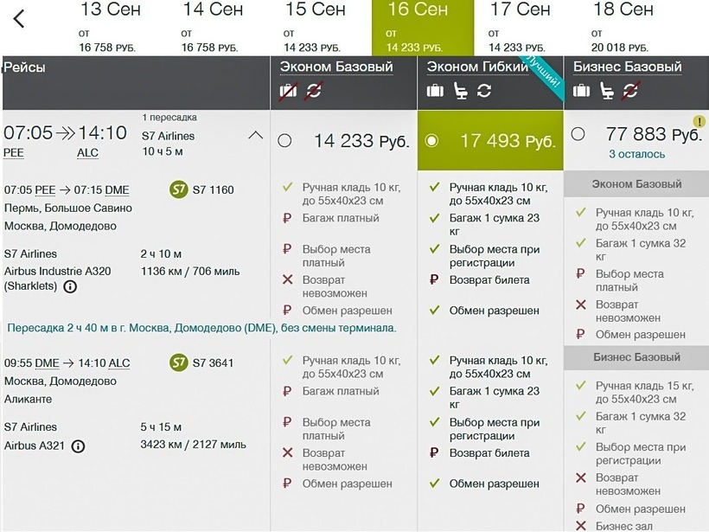Click the exchange arrows icon under Эконом Гибкий
Viewport: 709px width, 532px height.
[x=484, y=91]
